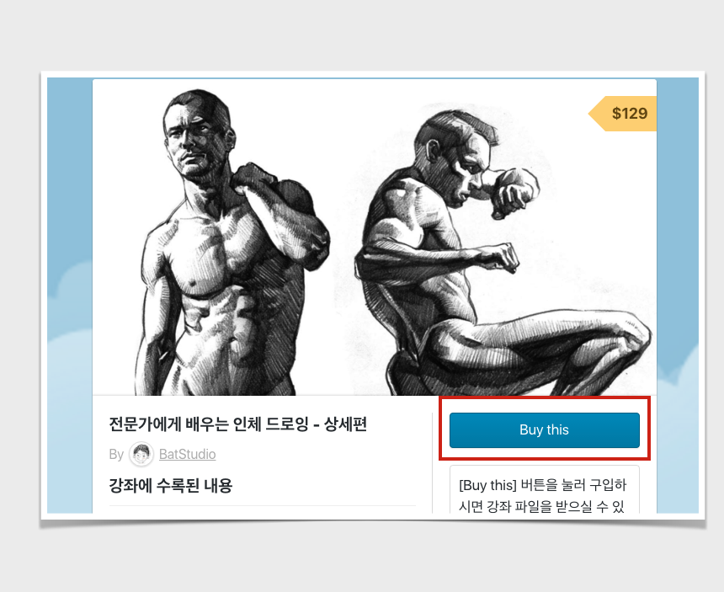Screen dimensions: 724x592
Task: Click the BatStudio avatar icon
Action: [141, 454]
